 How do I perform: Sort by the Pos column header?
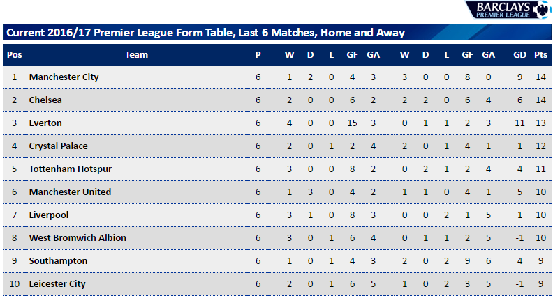(14, 55)
